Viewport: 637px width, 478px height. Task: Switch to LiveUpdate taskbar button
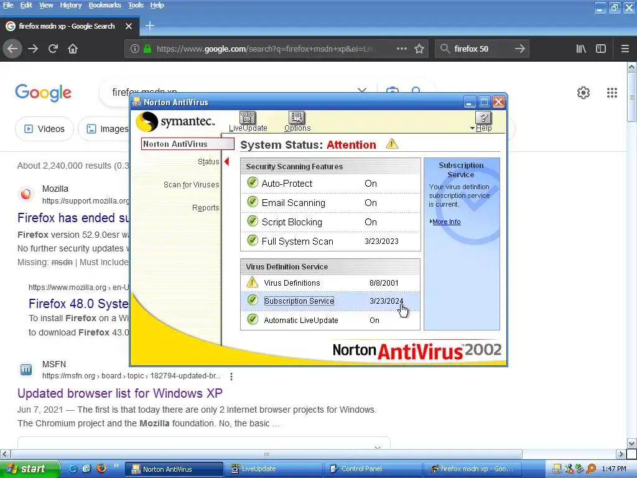[272, 469]
